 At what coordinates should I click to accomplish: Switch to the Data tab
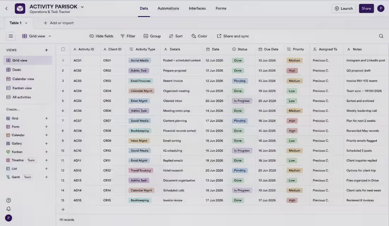pyautogui.click(x=144, y=8)
